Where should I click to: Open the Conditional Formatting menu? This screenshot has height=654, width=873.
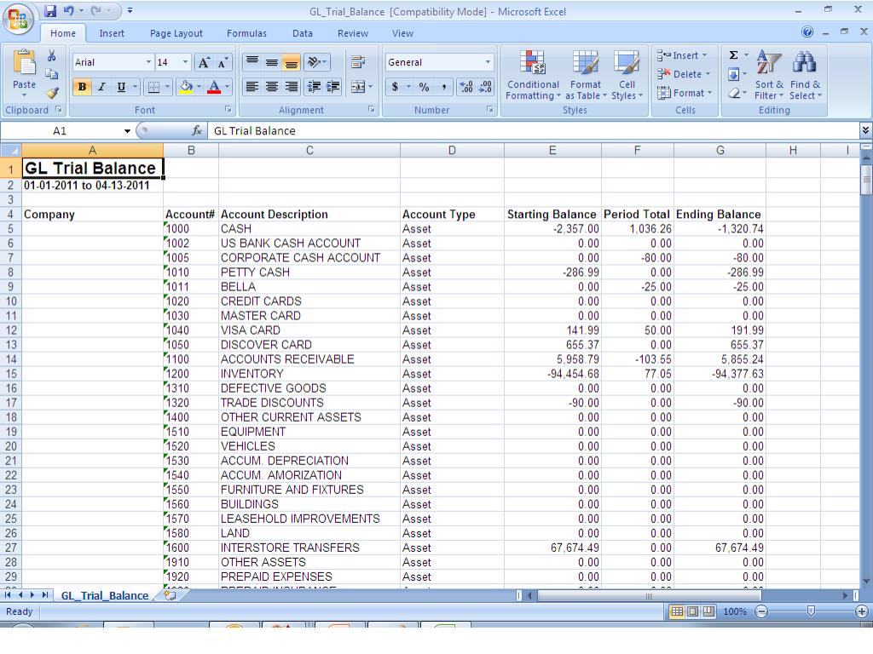(x=533, y=75)
